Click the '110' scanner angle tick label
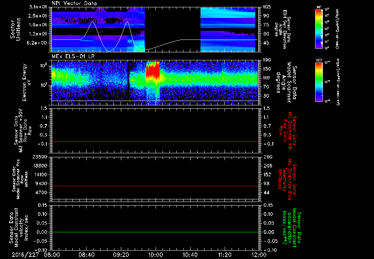The height and width of the screenshot is (259, 374). point(267,78)
